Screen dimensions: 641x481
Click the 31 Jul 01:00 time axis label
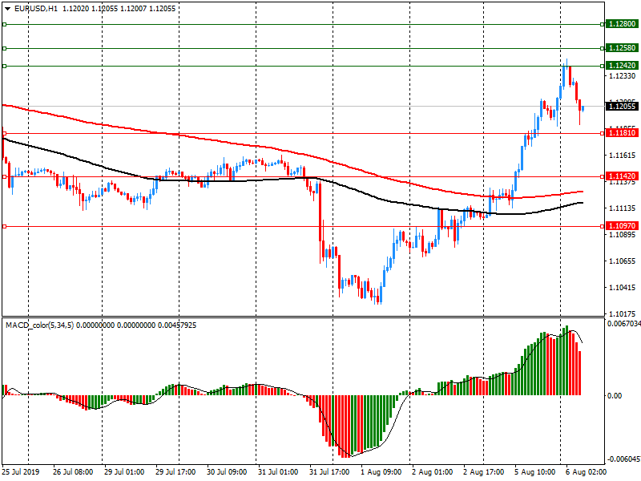pos(278,472)
